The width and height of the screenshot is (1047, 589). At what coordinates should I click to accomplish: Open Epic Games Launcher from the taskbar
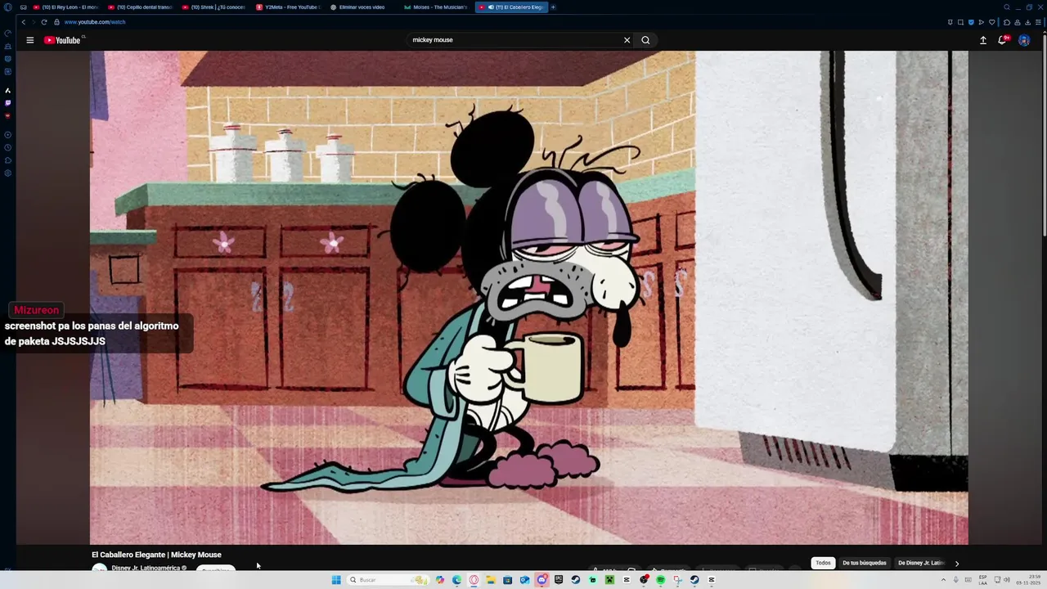(559, 580)
